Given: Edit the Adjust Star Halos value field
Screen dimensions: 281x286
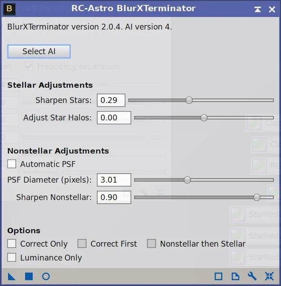Looking at the screenshot, I should (x=114, y=118).
